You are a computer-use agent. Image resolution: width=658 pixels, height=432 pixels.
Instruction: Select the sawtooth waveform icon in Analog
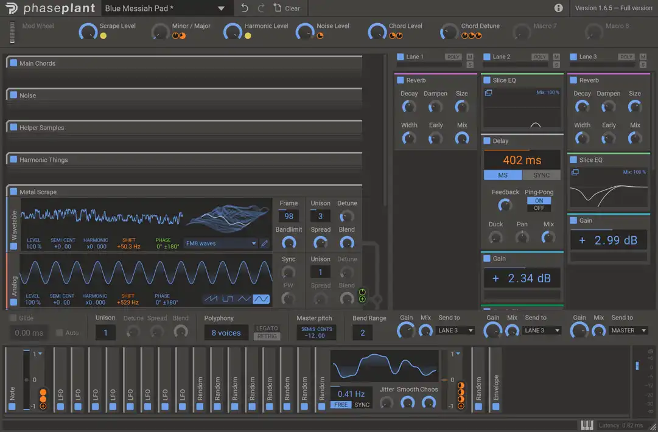pyautogui.click(x=211, y=299)
